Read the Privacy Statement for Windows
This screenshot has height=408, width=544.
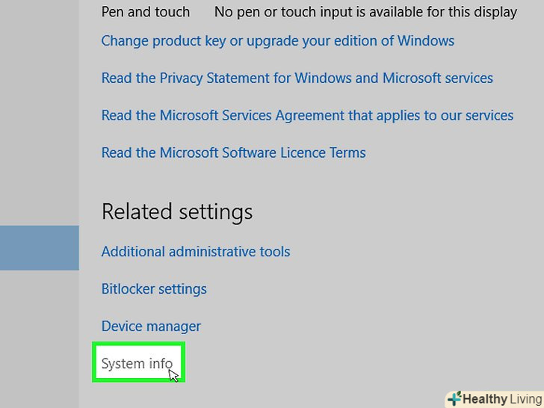297,78
